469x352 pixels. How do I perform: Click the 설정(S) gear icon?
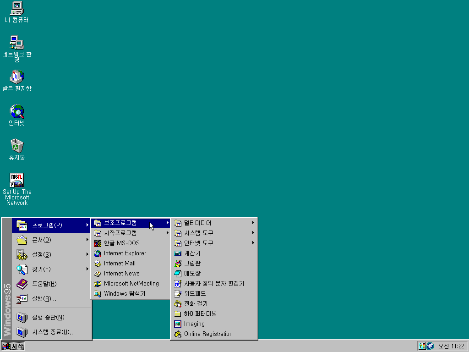(22, 254)
